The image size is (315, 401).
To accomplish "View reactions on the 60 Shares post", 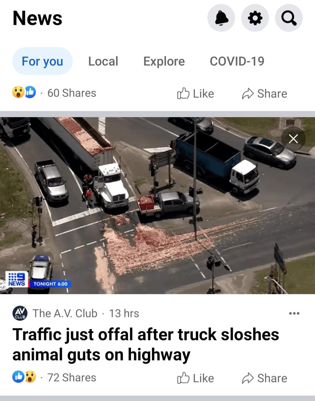I will 24,92.
